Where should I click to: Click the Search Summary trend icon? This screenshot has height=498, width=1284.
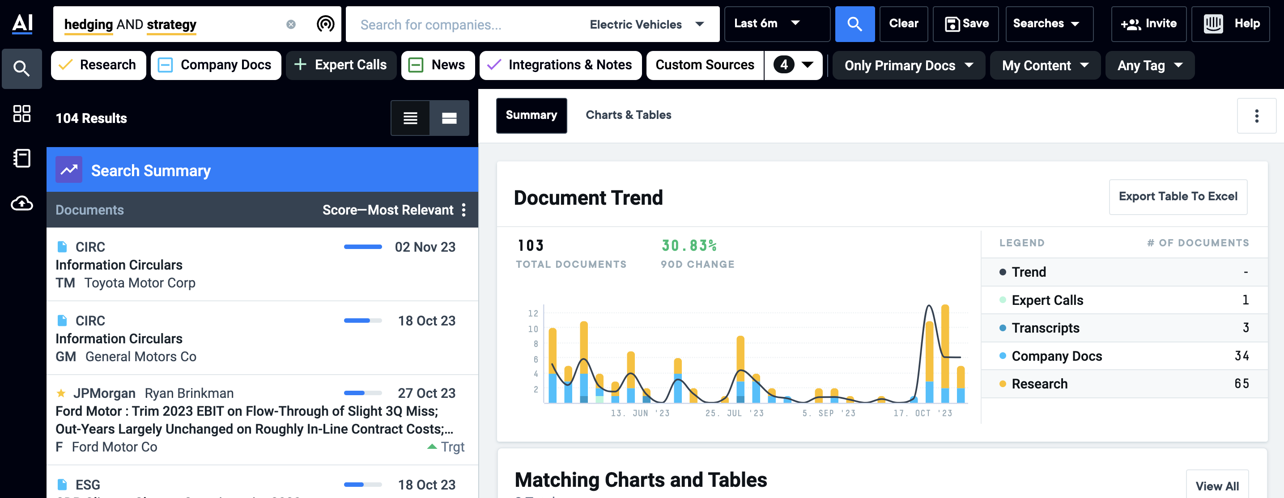coord(69,170)
